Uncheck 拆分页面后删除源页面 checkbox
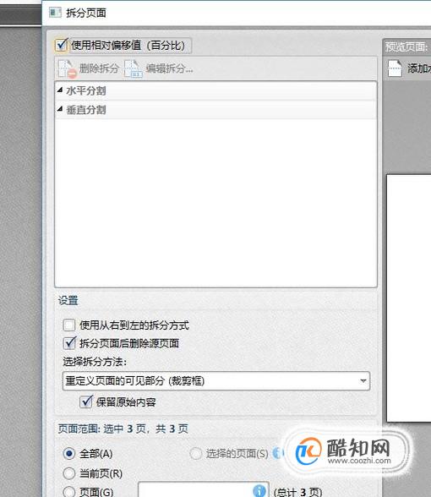The image size is (431, 497). [69, 343]
